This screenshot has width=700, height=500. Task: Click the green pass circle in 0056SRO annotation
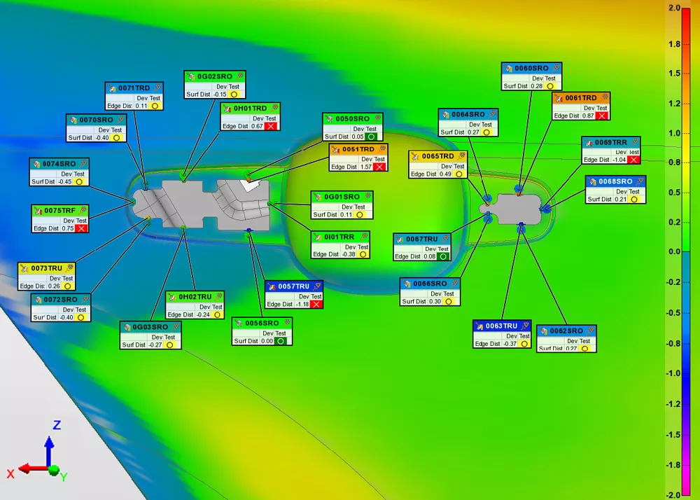pyautogui.click(x=281, y=341)
